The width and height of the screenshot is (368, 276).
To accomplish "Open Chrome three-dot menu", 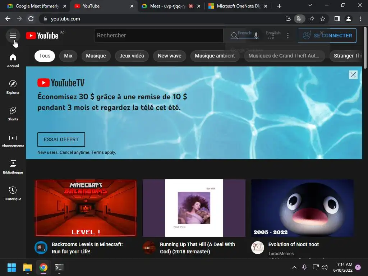I will 360,19.
